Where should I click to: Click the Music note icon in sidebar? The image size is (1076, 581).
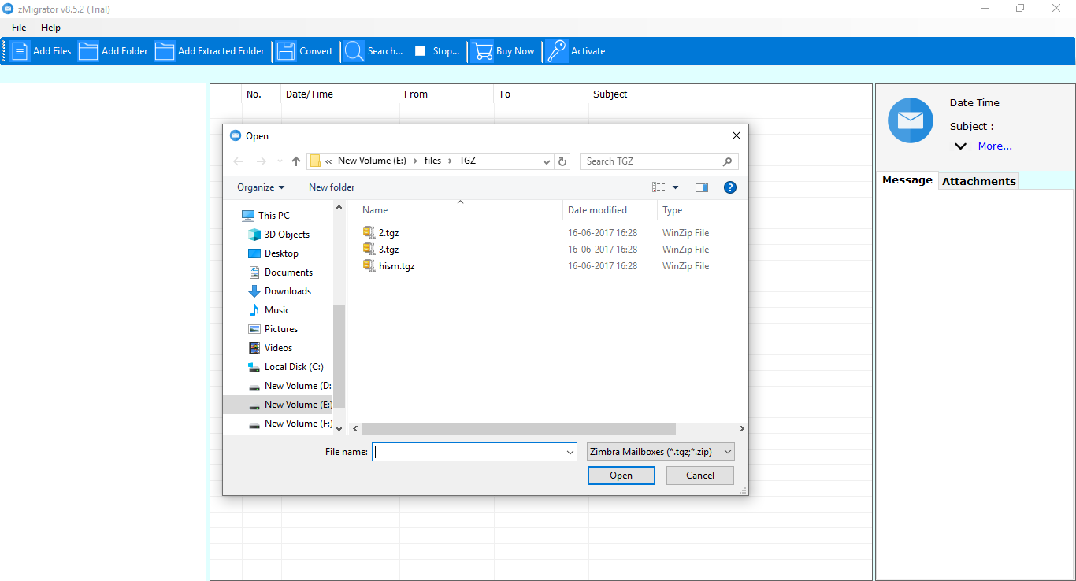(x=254, y=310)
